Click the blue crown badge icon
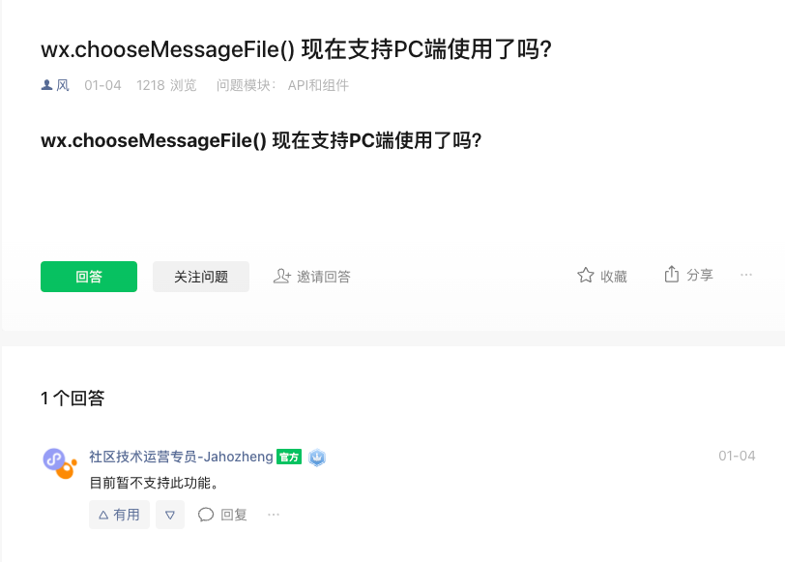Screen dimensions: 785x562 317,458
